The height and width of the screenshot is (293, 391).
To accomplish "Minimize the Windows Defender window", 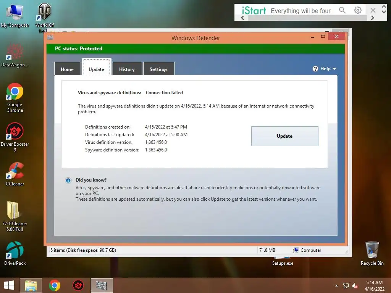I will pyautogui.click(x=313, y=37).
